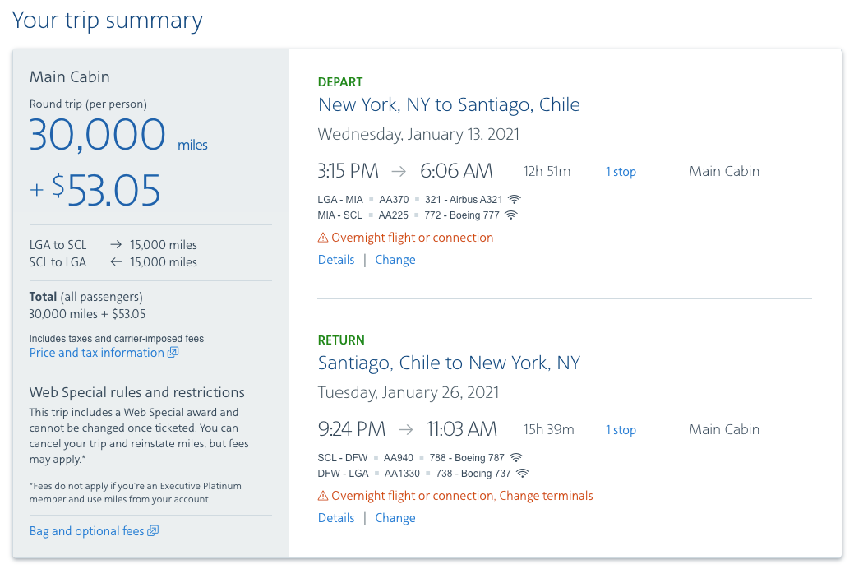Image resolution: width=854 pixels, height=569 pixels.
Task: Click Wi-Fi icon for flight AA225
Action: 511,215
